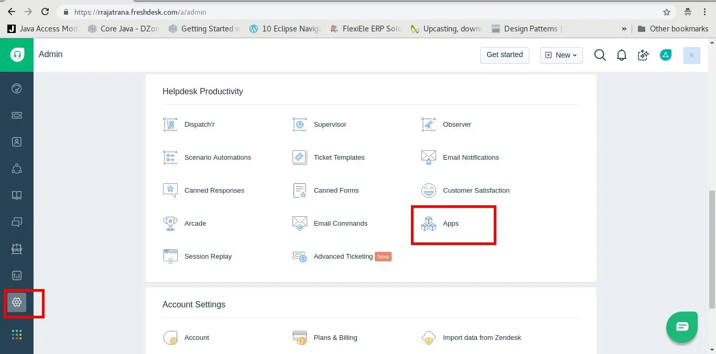Open the Import data from Zendesk link
This screenshot has height=354, width=716.
tap(482, 338)
